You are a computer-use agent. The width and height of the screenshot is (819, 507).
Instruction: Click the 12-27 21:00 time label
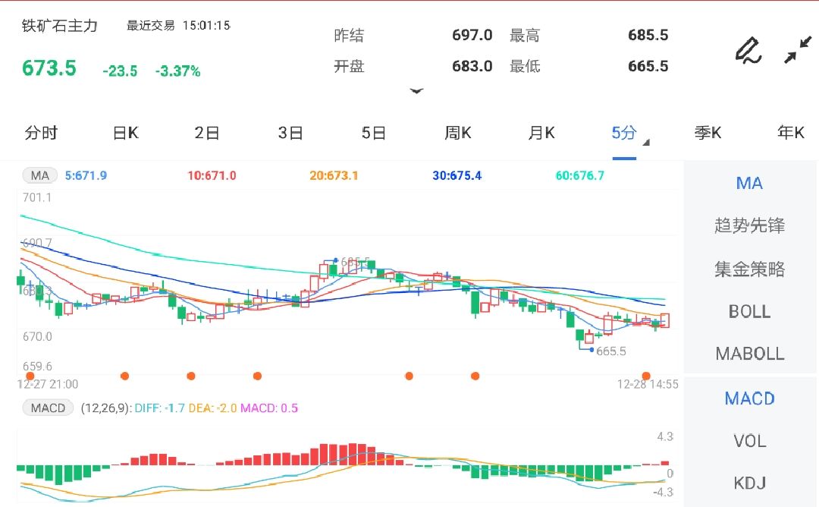48,385
